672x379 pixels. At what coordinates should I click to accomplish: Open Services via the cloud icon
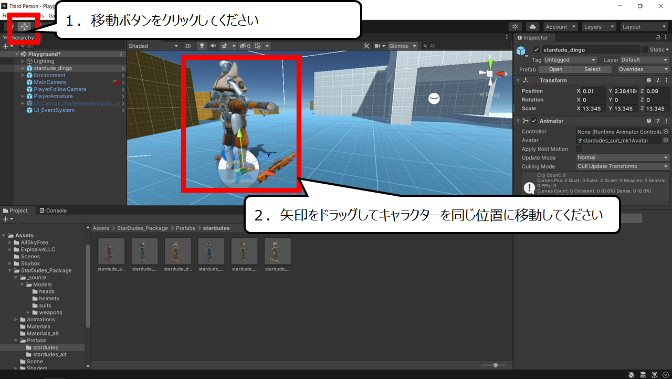pos(532,27)
